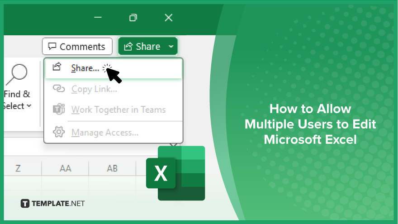This screenshot has width=398, height=224.
Task: Open Manage Access... menu entry
Action: (114, 132)
